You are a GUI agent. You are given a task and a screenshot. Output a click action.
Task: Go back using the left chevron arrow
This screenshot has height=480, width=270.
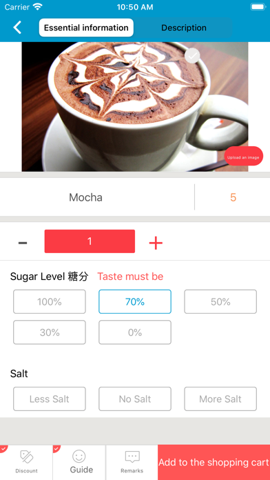[17, 28]
